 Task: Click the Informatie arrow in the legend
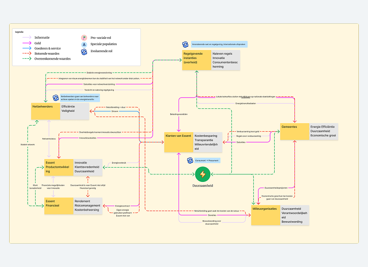tap(27, 37)
